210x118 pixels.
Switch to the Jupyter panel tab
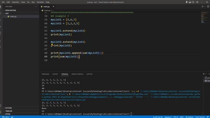(x=90, y=74)
